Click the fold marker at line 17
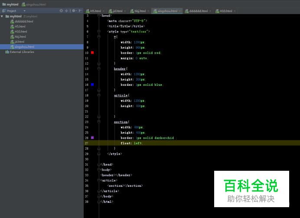300x218 pixels. [x=99, y=90]
